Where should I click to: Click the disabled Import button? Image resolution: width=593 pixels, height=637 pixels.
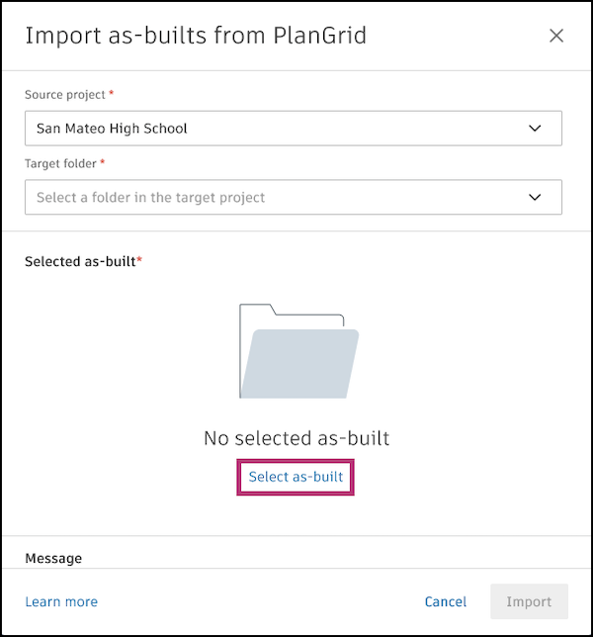pos(529,601)
